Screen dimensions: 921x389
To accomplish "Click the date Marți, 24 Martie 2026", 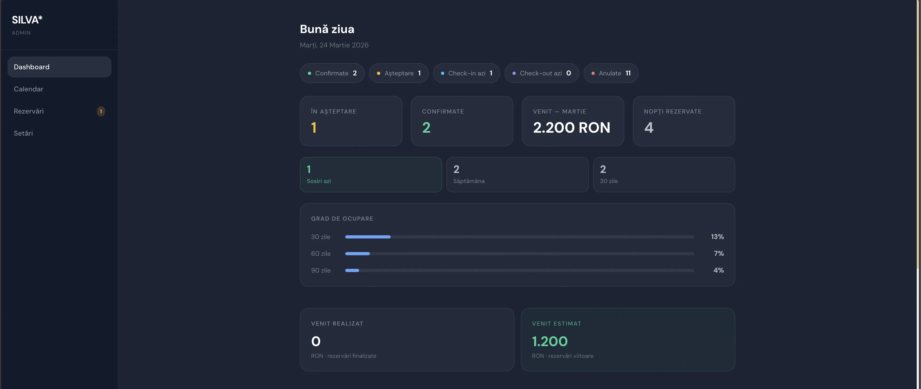I will click(334, 45).
